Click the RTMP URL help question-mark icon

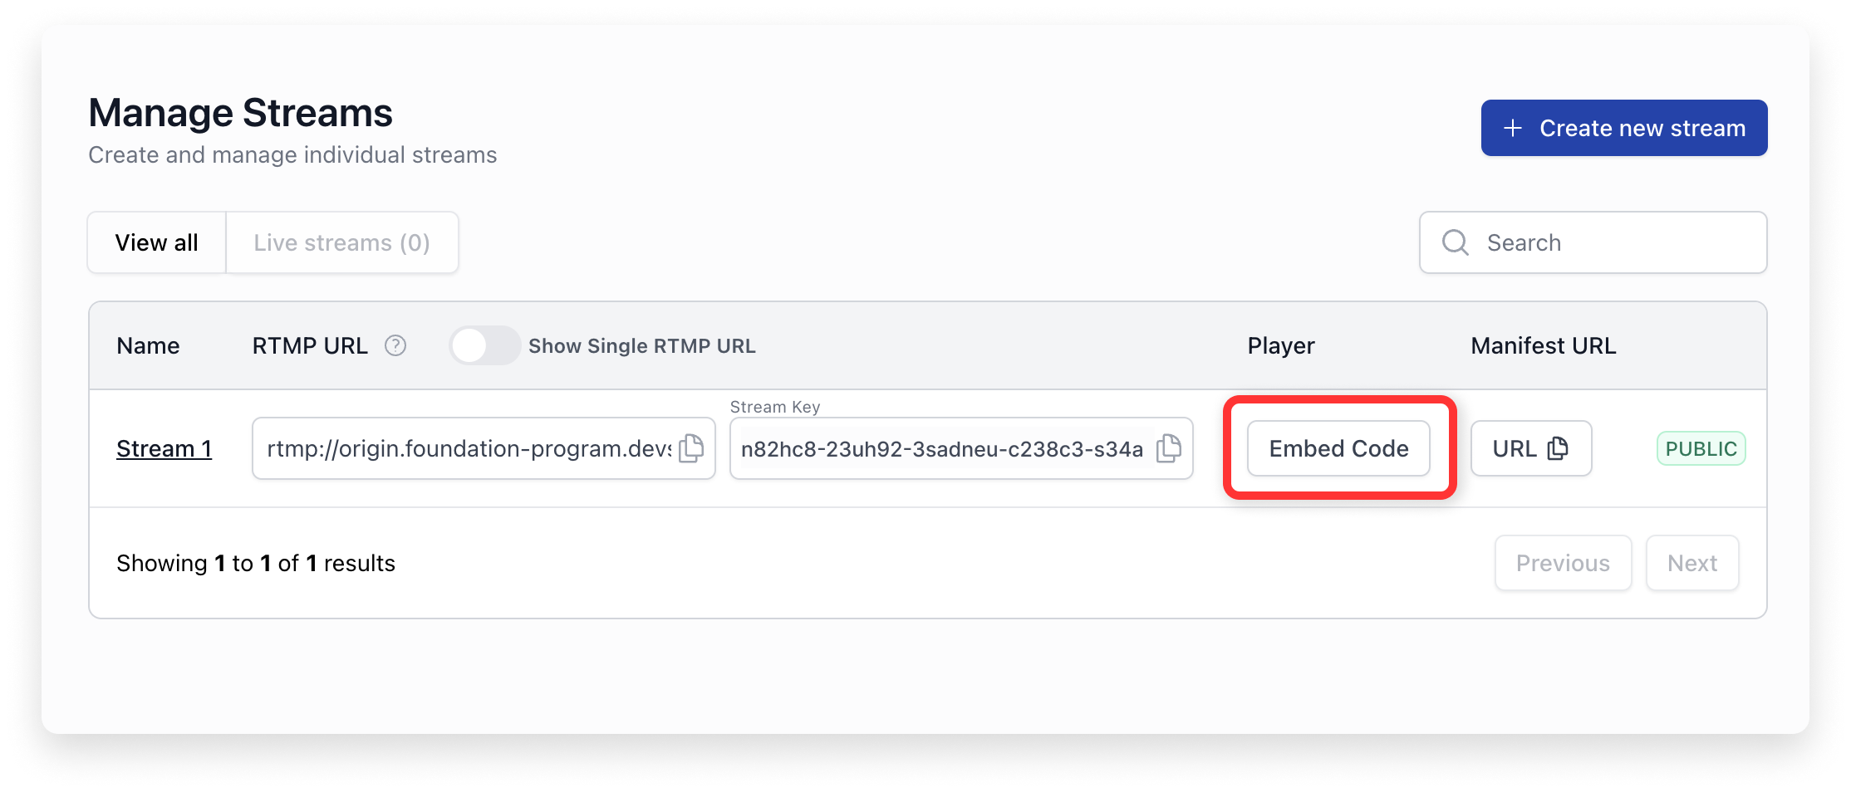pyautogui.click(x=395, y=345)
